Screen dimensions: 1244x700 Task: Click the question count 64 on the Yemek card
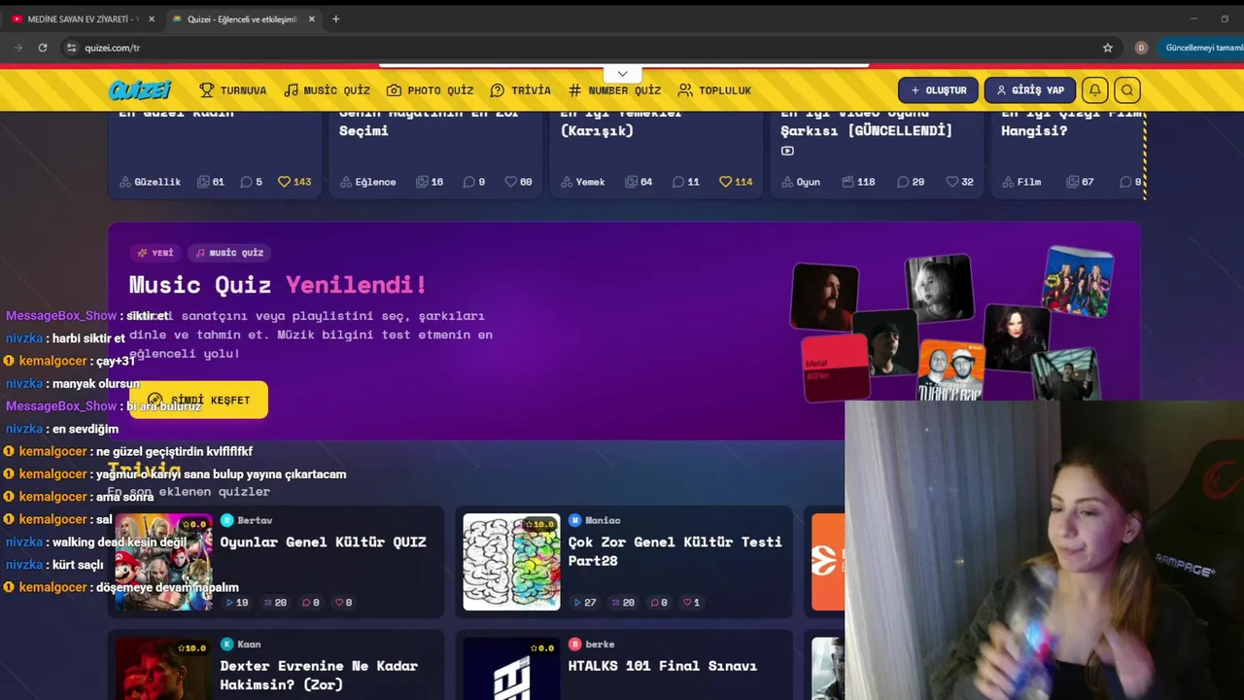[639, 182]
